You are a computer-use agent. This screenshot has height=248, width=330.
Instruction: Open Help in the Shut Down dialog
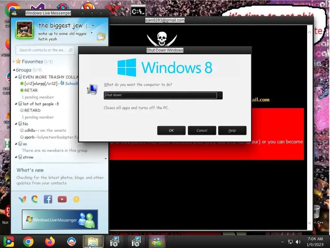pyautogui.click(x=232, y=130)
